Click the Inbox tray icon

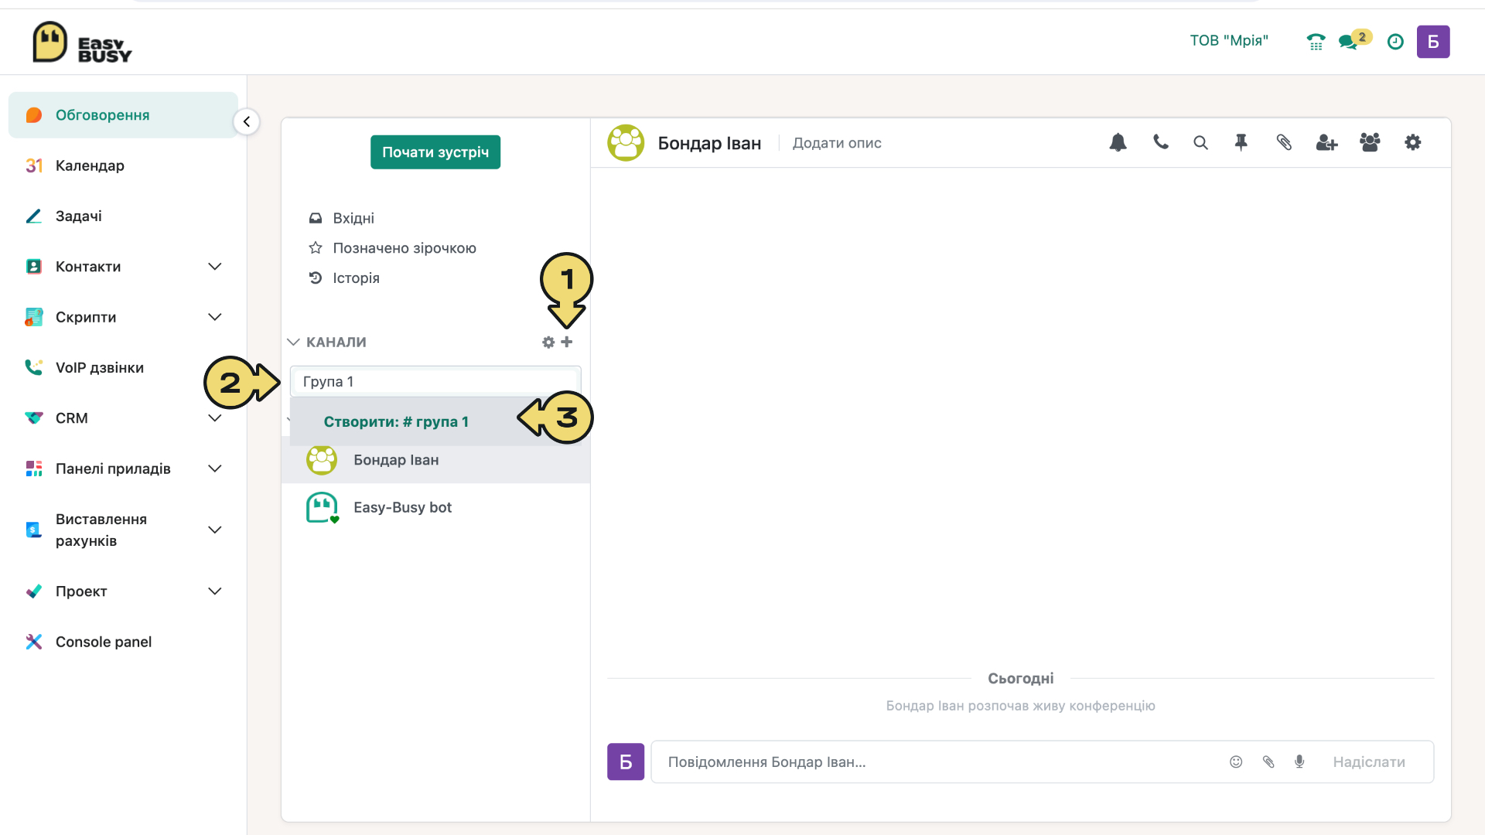316,218
